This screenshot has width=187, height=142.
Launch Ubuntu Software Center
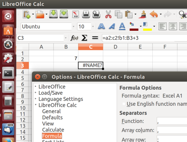coord(8,30)
